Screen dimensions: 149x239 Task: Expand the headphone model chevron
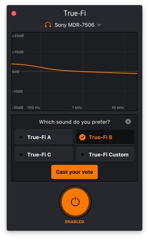tap(99, 25)
